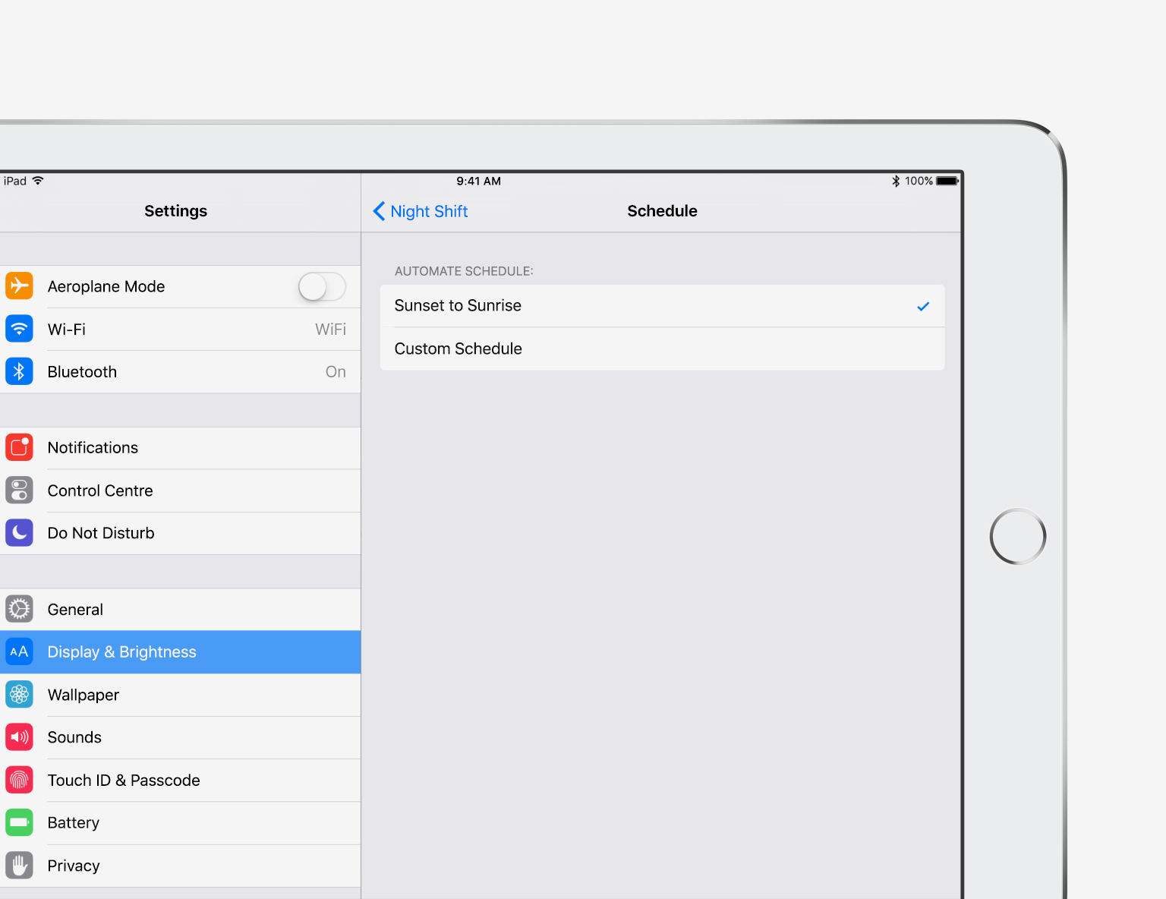Screen dimensions: 1166x899
Task: Open Battery settings
Action: [180, 822]
